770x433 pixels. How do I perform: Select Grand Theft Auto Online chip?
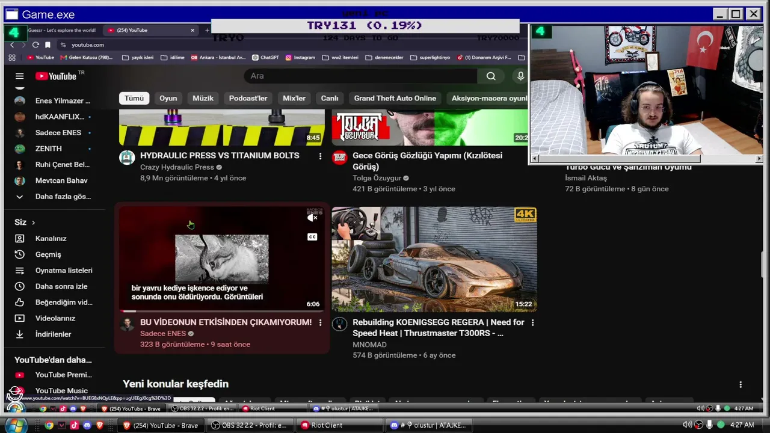click(395, 98)
